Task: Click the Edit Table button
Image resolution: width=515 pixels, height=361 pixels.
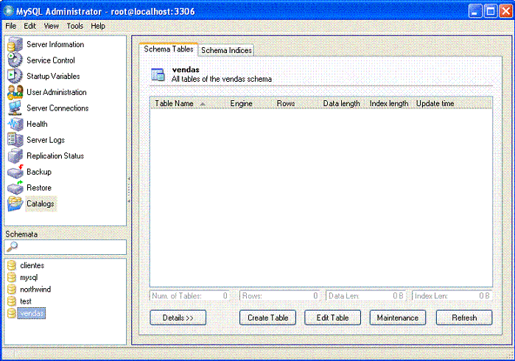Action: pos(332,318)
